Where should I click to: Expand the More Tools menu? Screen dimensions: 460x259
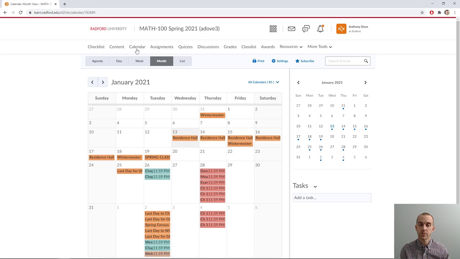point(319,46)
